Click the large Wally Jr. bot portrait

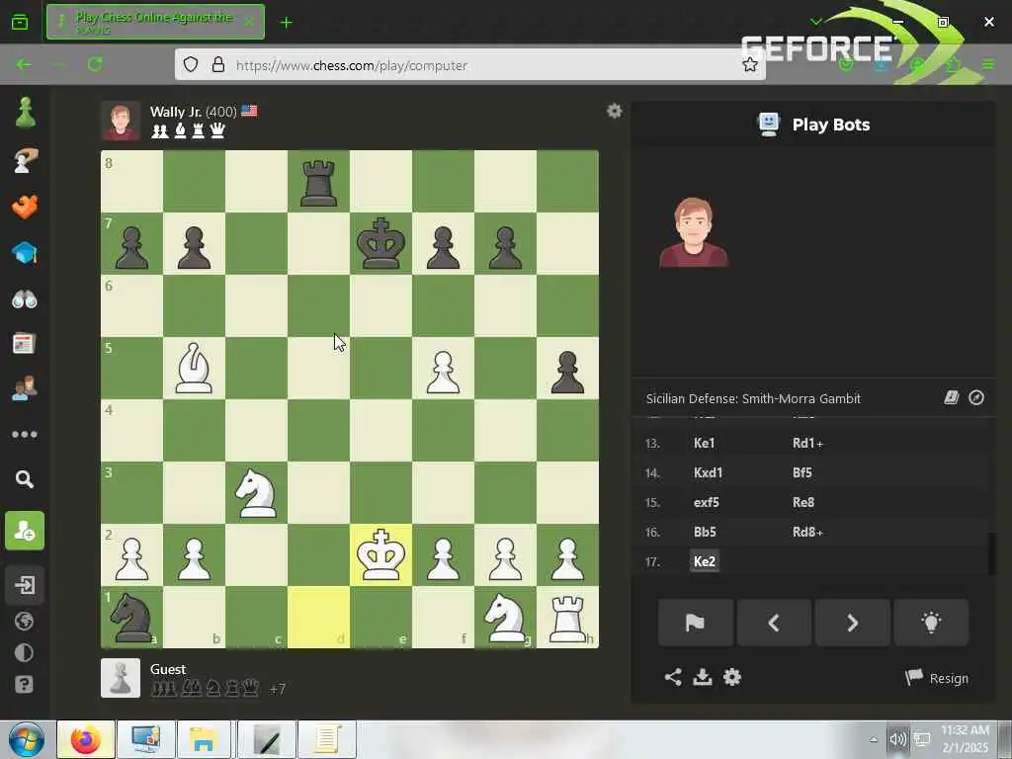694,232
